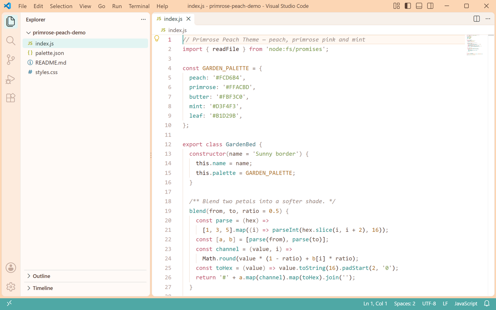The height and width of the screenshot is (310, 496).
Task: Click the '#FCD6B4' peach color value
Action: click(227, 78)
